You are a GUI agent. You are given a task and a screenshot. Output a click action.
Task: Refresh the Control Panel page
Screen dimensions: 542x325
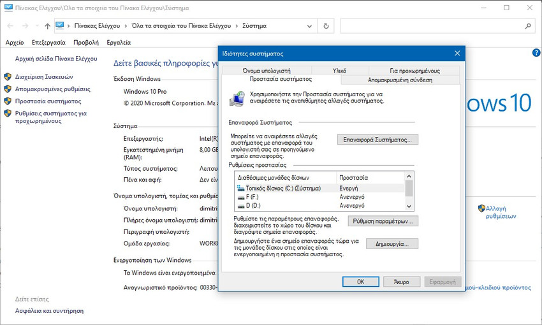tap(326, 26)
